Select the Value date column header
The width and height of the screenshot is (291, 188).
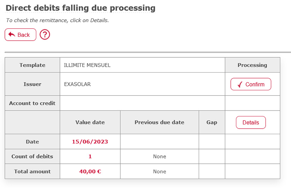[x=90, y=122]
